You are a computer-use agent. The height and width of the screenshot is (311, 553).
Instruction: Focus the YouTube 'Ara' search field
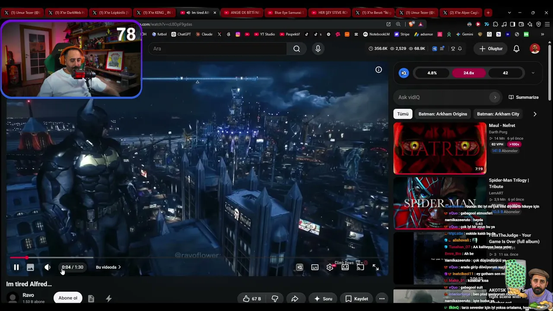pyautogui.click(x=217, y=49)
